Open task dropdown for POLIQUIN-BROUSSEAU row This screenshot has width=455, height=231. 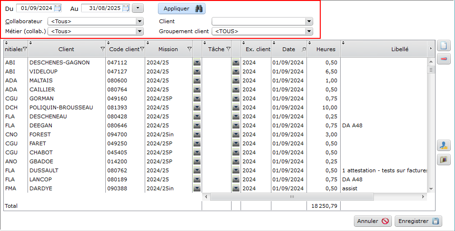pyautogui.click(x=236, y=107)
